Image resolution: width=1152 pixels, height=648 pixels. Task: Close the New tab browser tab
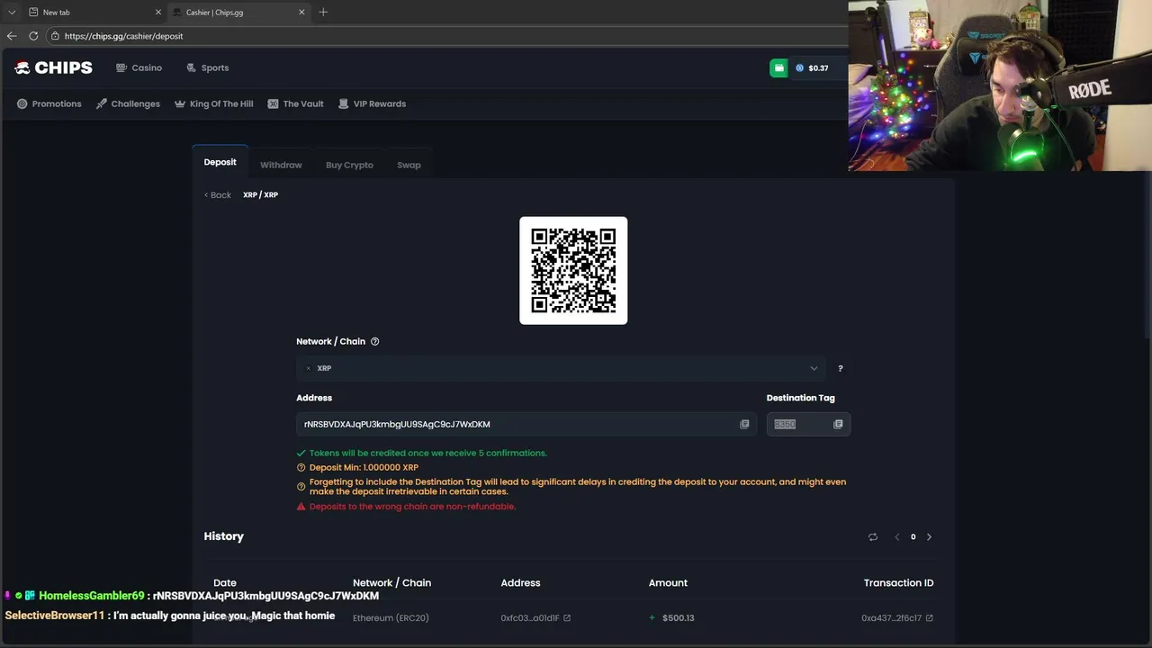158,12
